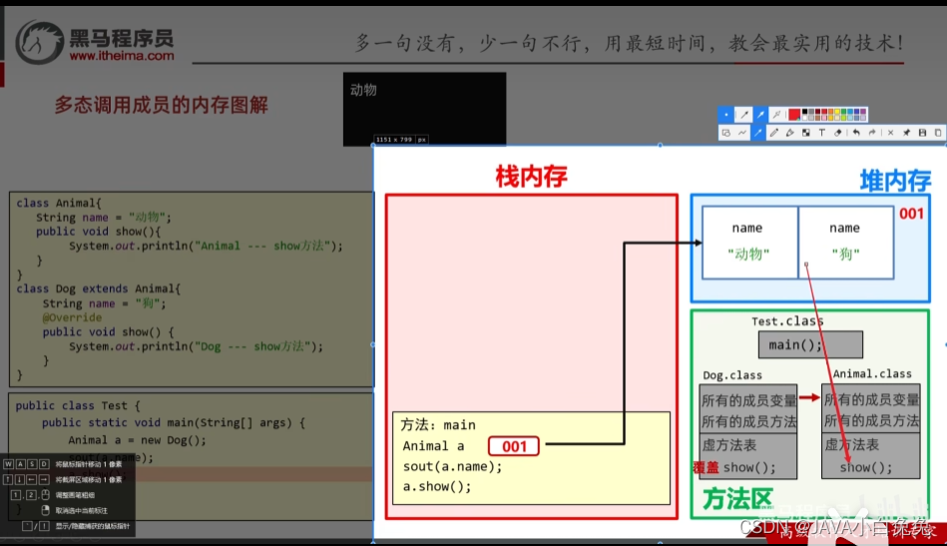Click the a.show(); line in main frame
The height and width of the screenshot is (546, 947).
click(437, 486)
